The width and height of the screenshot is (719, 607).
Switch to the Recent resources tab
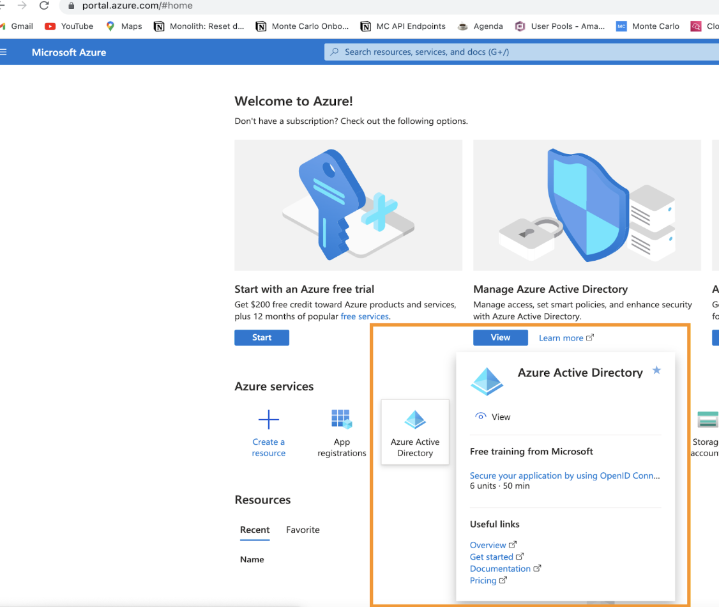point(255,530)
